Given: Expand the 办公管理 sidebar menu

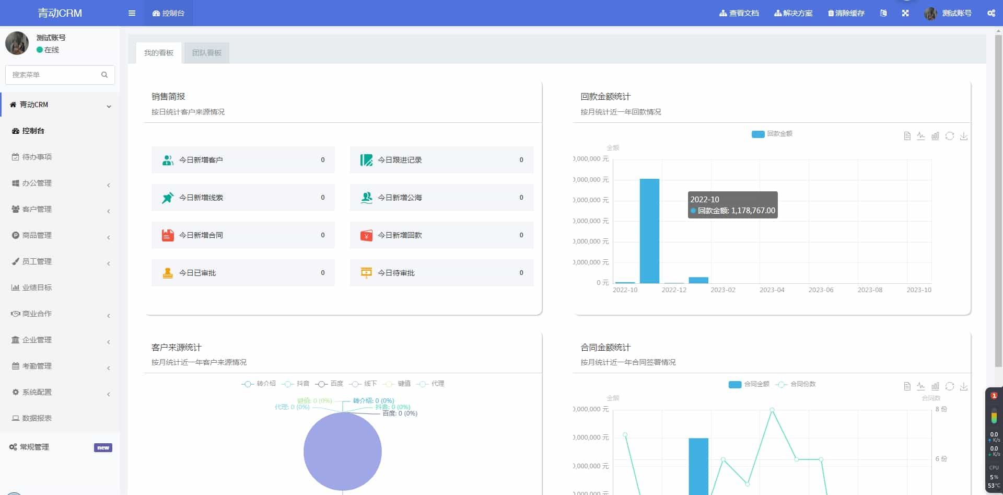Looking at the screenshot, I should [60, 183].
